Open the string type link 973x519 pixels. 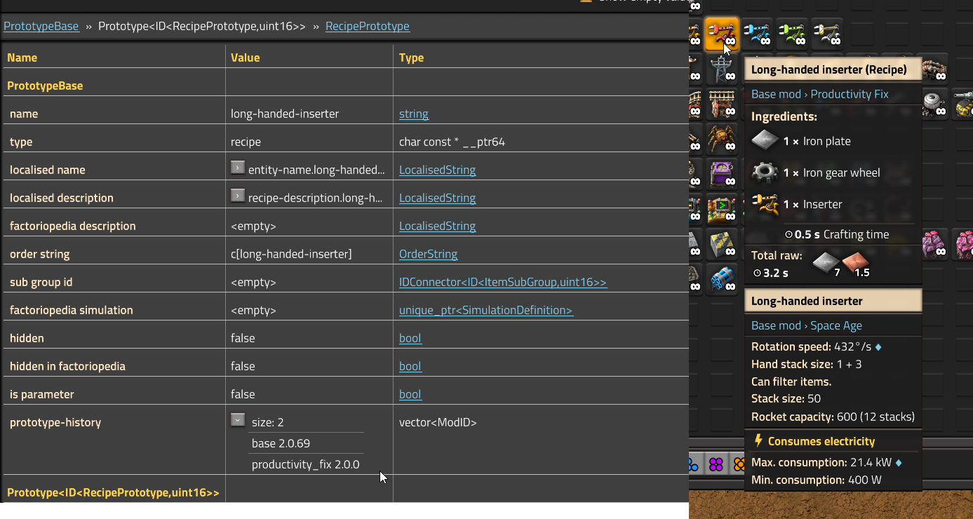[x=413, y=114]
